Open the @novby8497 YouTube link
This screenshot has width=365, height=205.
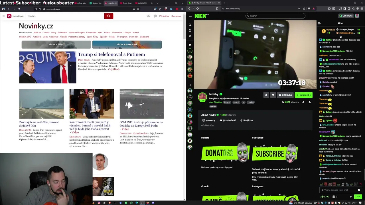pyautogui.click(x=228, y=120)
